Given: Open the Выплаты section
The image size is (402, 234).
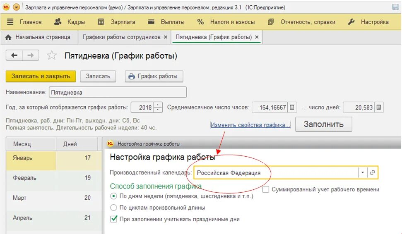Looking at the screenshot, I should point(173,22).
